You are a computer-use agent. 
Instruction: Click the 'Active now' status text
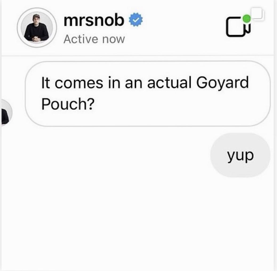[94, 39]
